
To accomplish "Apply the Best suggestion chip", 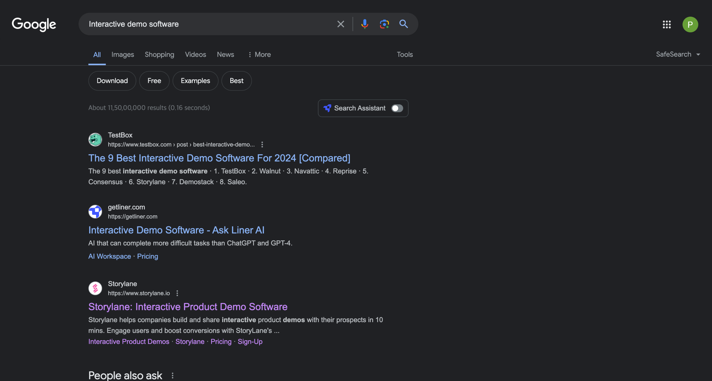I will pos(236,81).
